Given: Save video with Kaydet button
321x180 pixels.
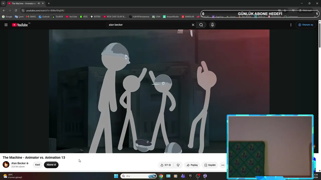Looking at the screenshot, I should click(210, 165).
